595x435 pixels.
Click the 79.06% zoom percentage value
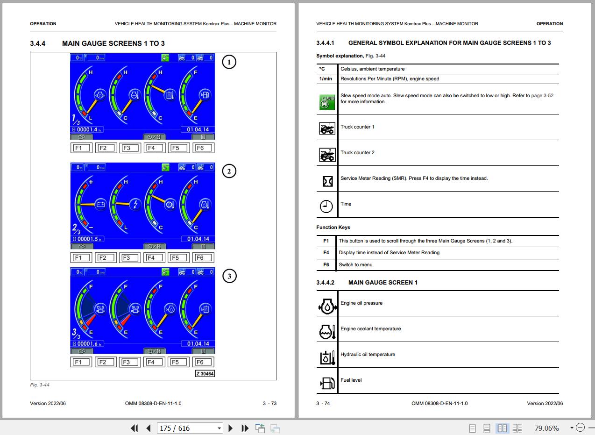(546, 428)
